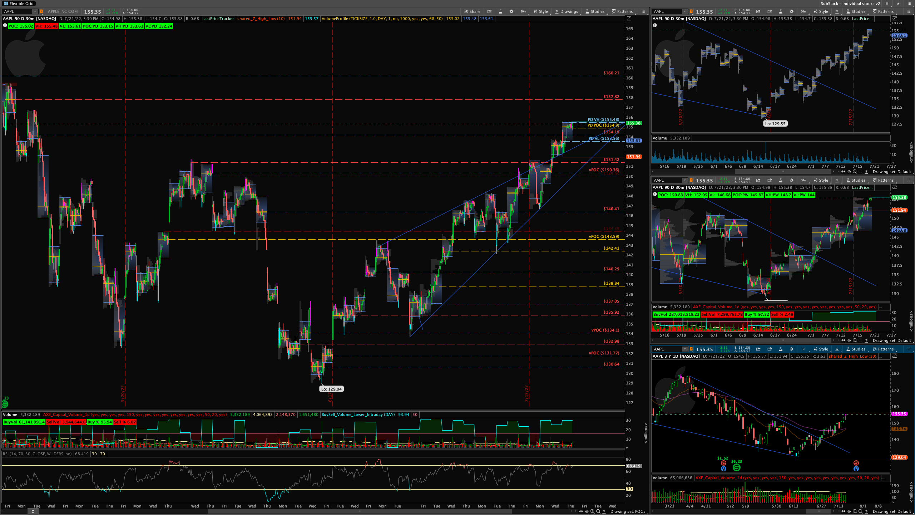Click the orange linked-symbol 7 badge on main chart
The height and width of the screenshot is (515, 915).
(x=41, y=11)
